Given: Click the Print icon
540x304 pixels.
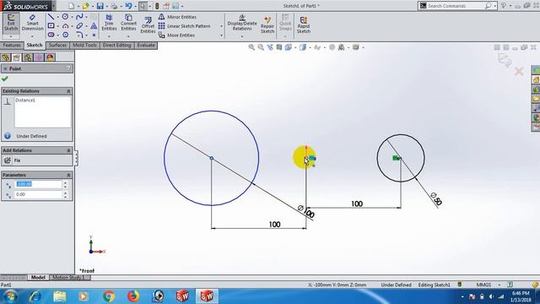Looking at the screenshot, I should (x=115, y=6).
